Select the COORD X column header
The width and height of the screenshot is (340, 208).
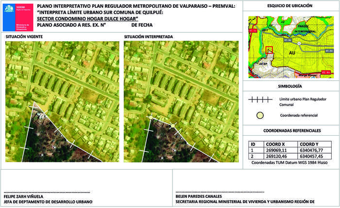pyautogui.click(x=276, y=144)
